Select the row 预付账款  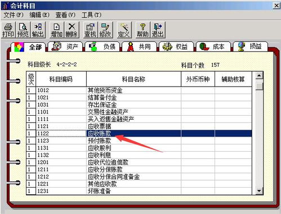tap(139, 140)
